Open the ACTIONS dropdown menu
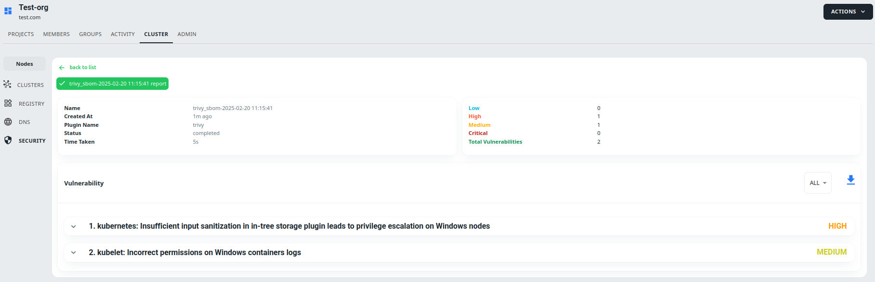This screenshot has height=282, width=875. click(848, 12)
